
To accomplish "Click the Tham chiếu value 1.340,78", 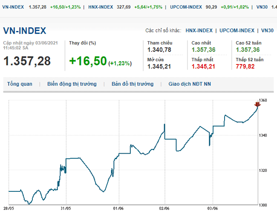I will [159, 50].
